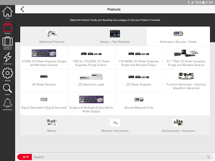Focus the bottom Search input field
Screen dimensions: 215x161
pos(119,157)
